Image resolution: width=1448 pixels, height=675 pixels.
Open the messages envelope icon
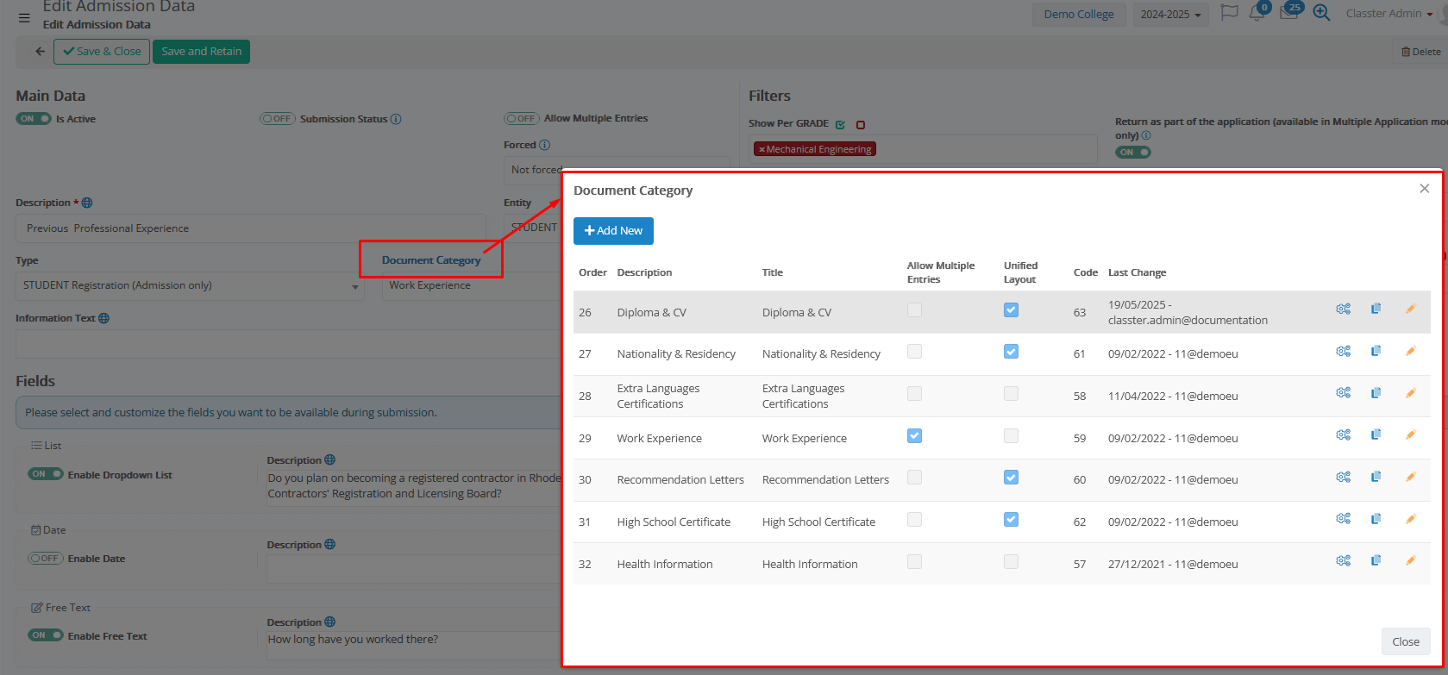tap(1288, 14)
